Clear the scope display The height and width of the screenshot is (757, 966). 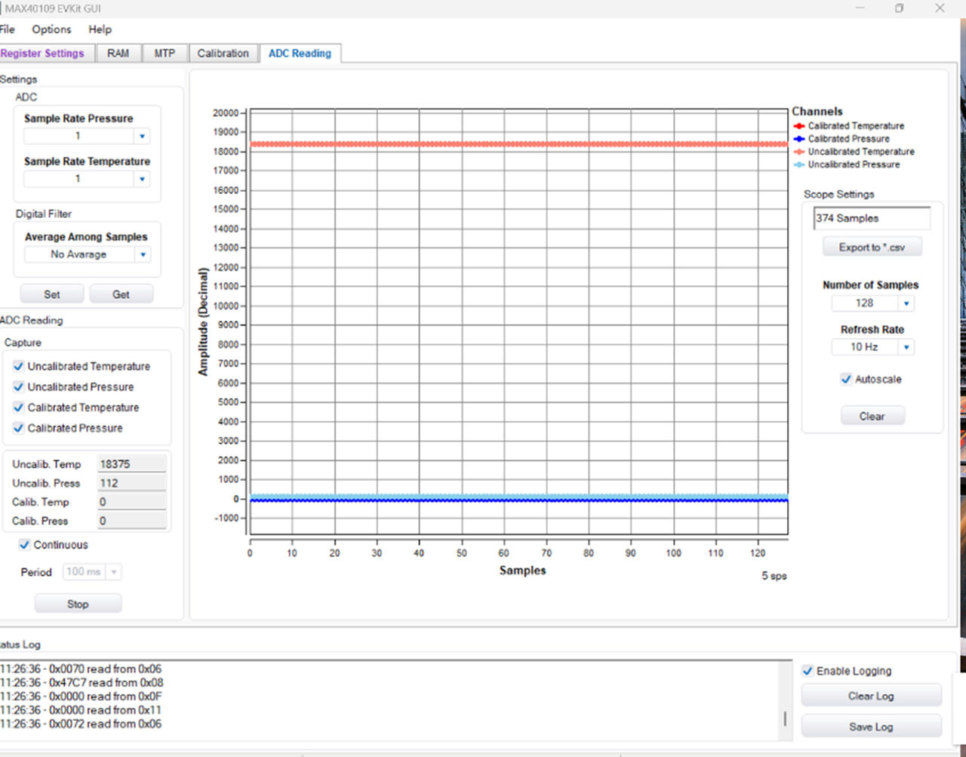(x=872, y=415)
